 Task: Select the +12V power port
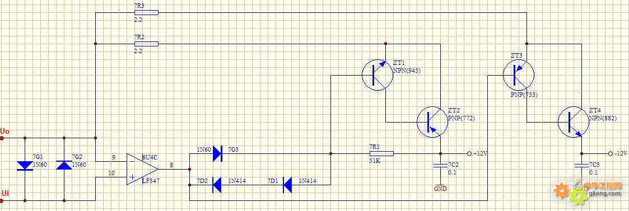click(478, 153)
